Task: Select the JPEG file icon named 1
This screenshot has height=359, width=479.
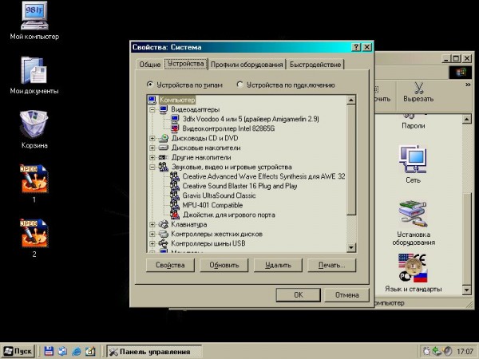Action: [34, 179]
